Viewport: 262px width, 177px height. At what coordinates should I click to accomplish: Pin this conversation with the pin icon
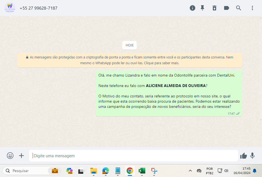coord(202,8)
